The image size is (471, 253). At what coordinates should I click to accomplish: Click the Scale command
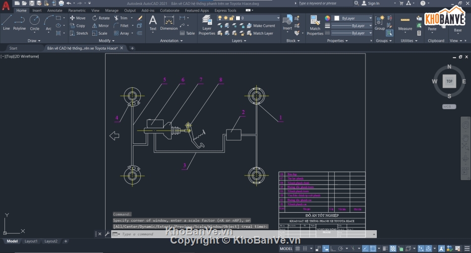pyautogui.click(x=100, y=33)
